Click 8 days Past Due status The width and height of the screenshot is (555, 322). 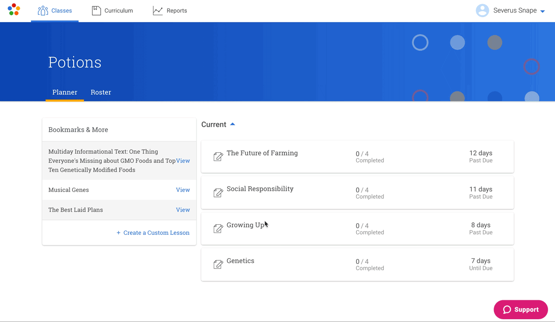(x=481, y=228)
